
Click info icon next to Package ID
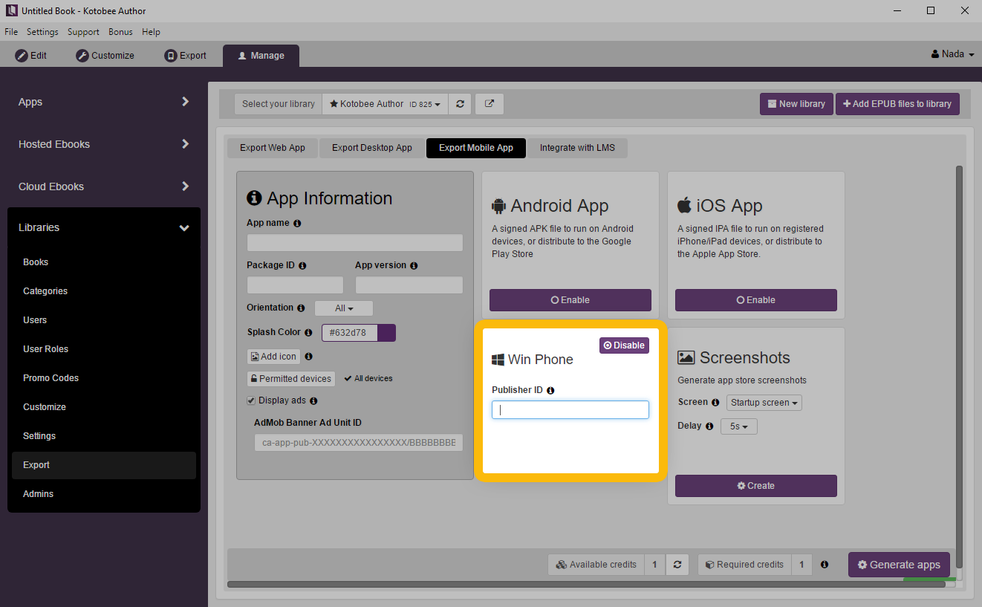tap(302, 265)
